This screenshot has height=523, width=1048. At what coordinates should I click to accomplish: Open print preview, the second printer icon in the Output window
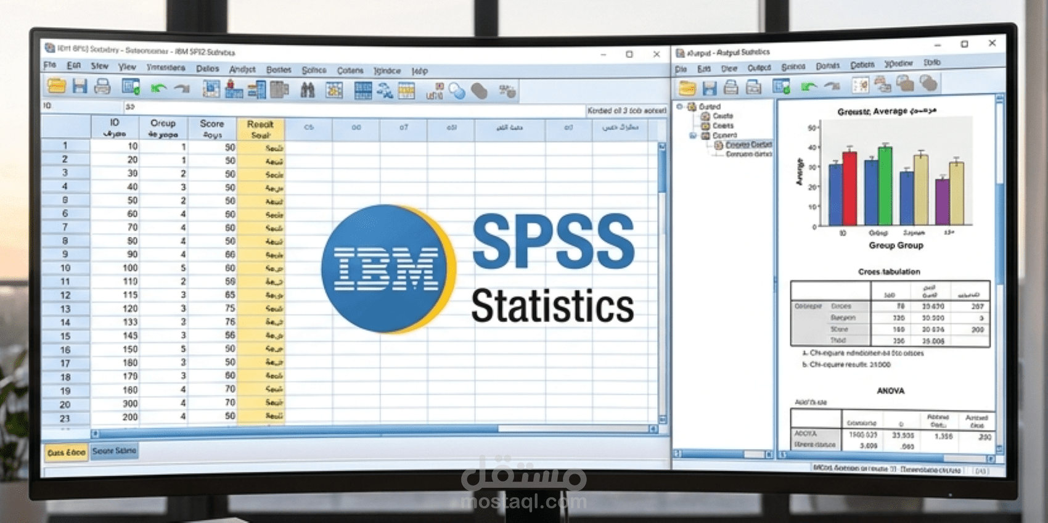coord(753,87)
